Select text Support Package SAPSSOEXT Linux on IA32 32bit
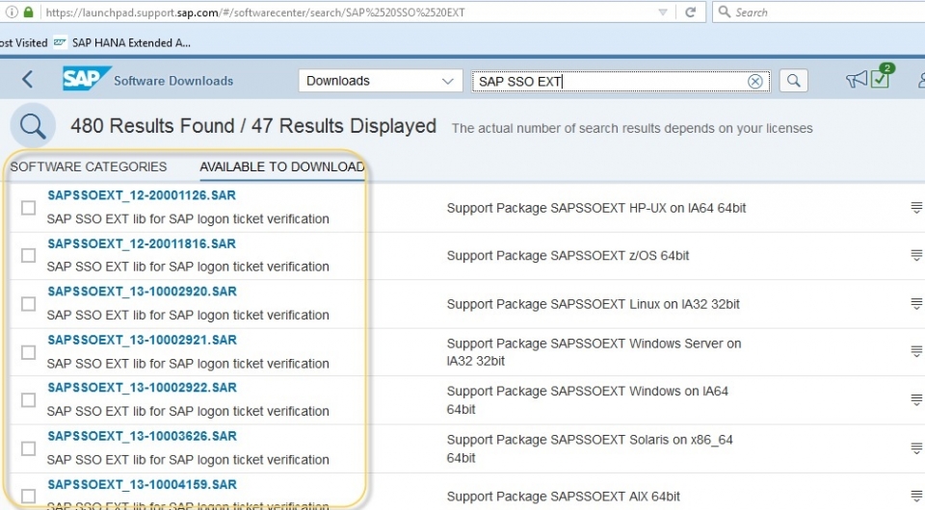 593,304
